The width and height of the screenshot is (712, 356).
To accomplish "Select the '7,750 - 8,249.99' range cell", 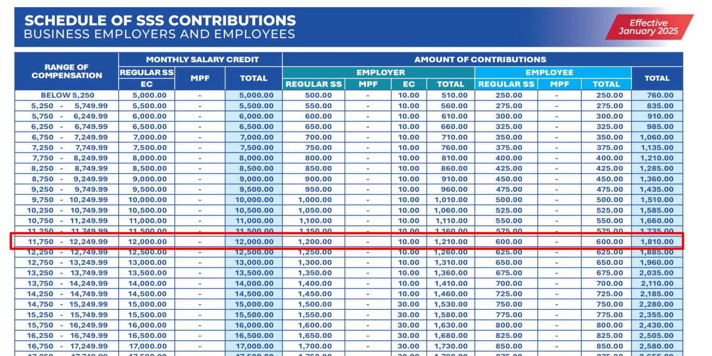I will 67,158.
